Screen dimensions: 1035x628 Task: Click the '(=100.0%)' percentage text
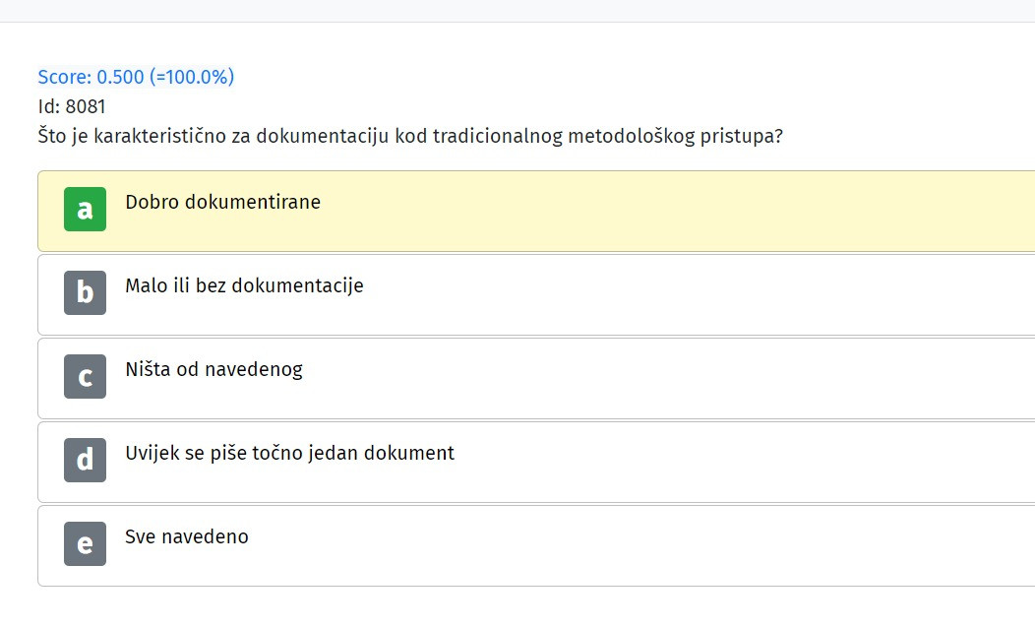pos(192,77)
